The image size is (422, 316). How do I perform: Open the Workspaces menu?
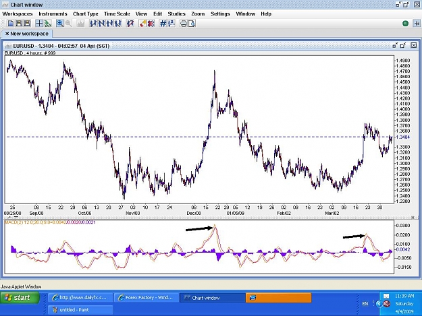[x=18, y=13]
